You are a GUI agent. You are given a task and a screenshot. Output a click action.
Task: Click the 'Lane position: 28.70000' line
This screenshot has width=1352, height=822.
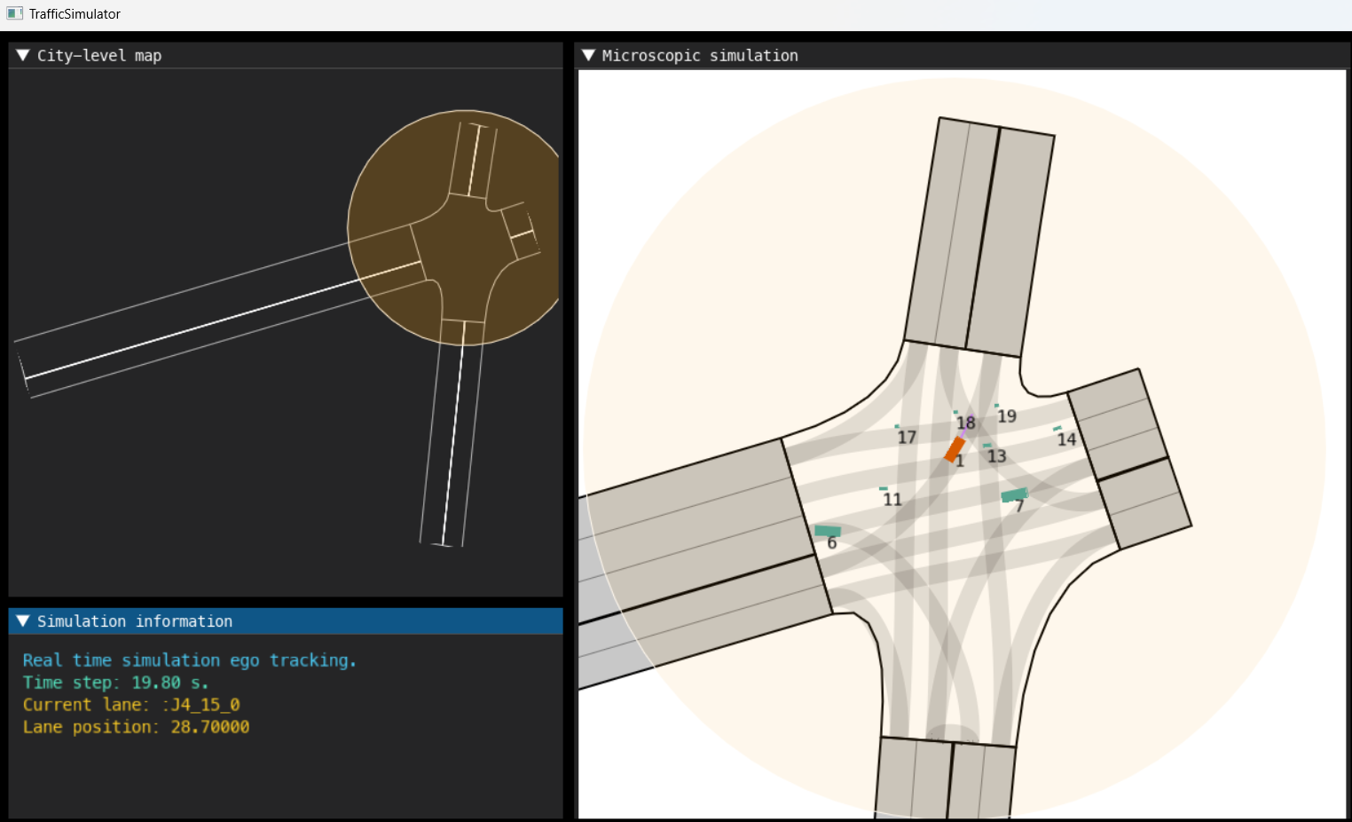point(136,727)
